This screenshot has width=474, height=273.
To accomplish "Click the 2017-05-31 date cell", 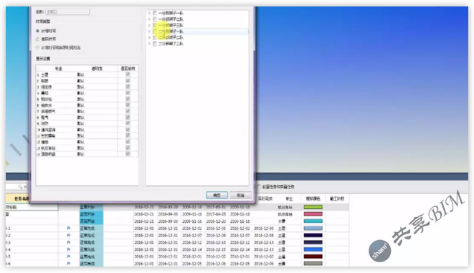I will (x=216, y=207).
